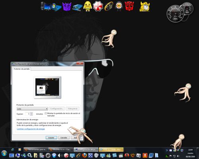Open Cambiar configuración de energía link
Image resolution: width=199 pixels, height=159 pixels.
tap(31, 129)
